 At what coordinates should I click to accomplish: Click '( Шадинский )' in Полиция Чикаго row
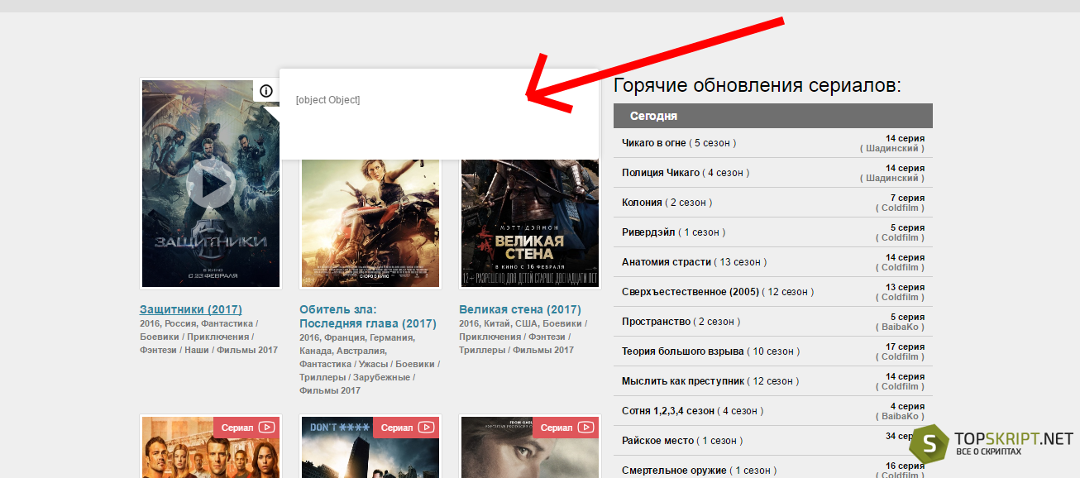(892, 178)
